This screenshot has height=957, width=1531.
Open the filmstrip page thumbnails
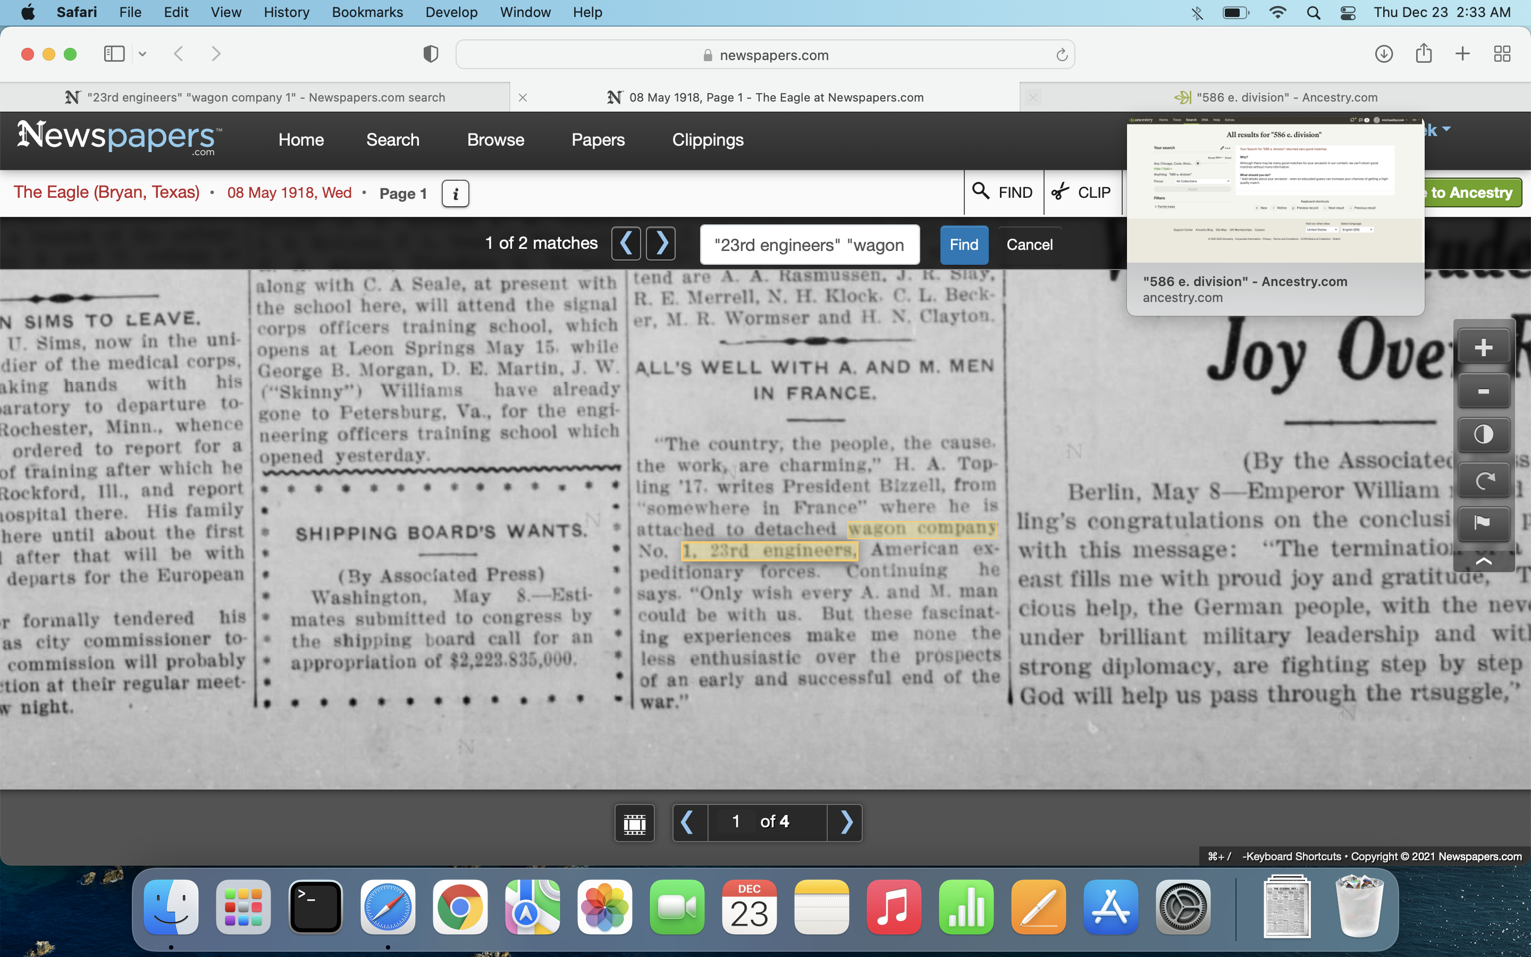[634, 823]
